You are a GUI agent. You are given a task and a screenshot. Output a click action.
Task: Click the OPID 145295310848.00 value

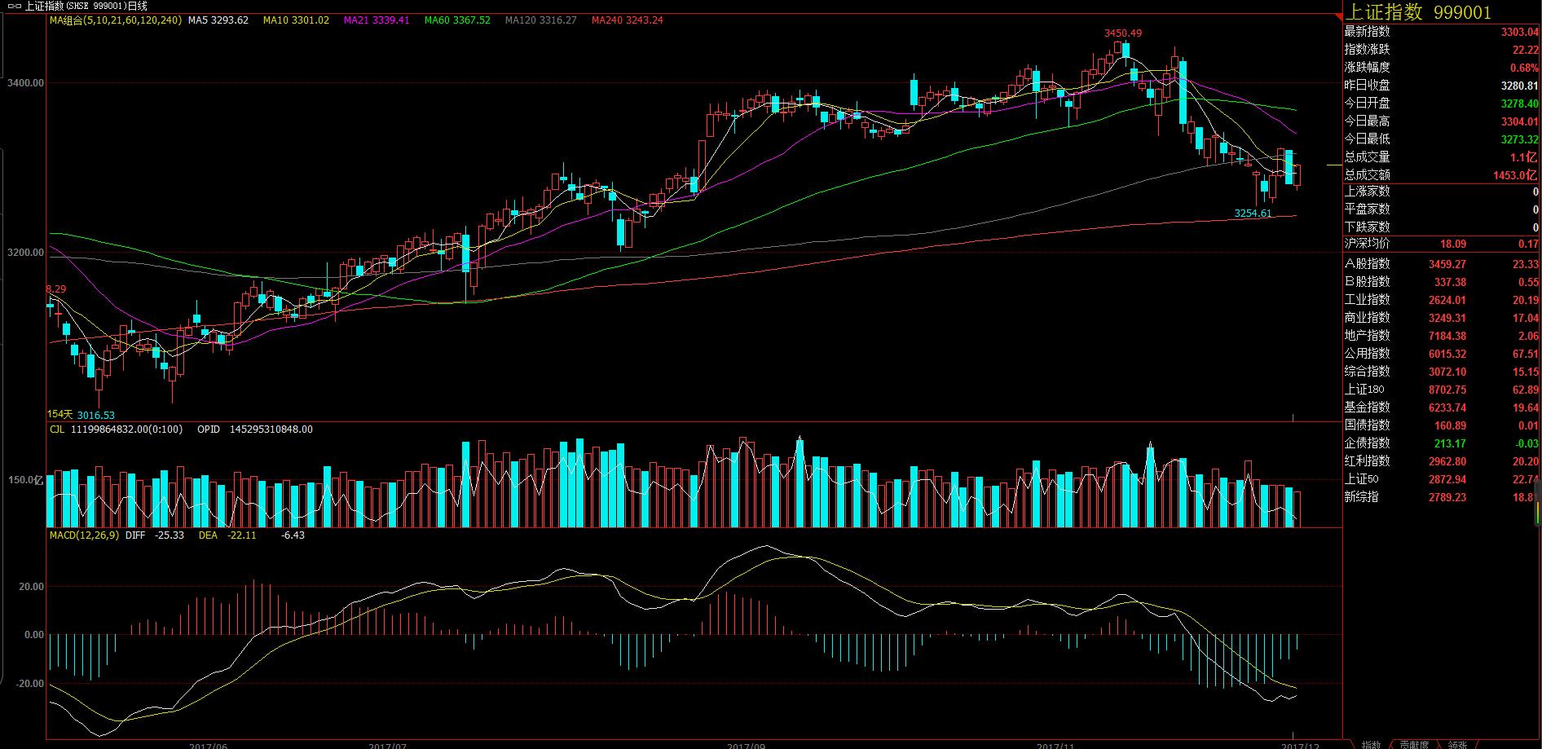255,430
